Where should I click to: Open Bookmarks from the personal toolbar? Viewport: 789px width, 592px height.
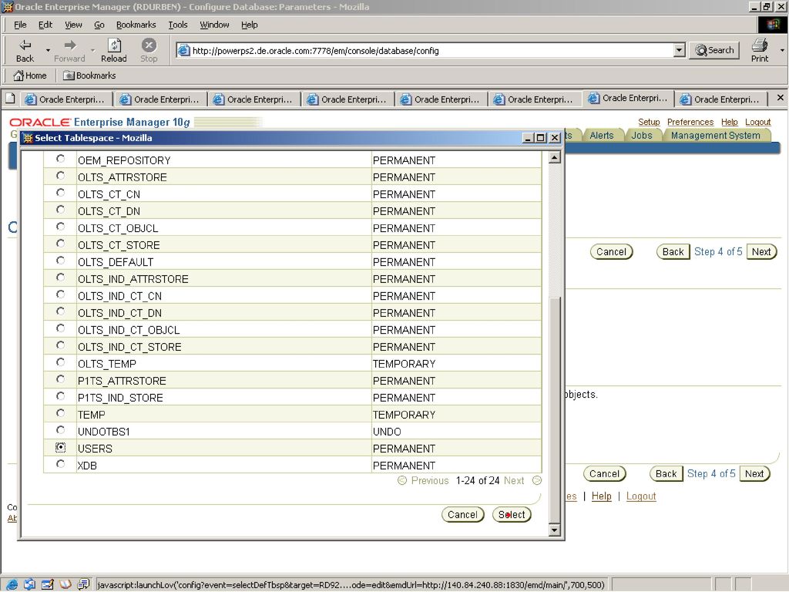tap(89, 76)
